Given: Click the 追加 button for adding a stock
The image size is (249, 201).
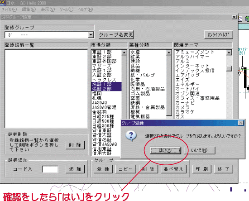Looking at the screenshot, I should pyautogui.click(x=75, y=169).
